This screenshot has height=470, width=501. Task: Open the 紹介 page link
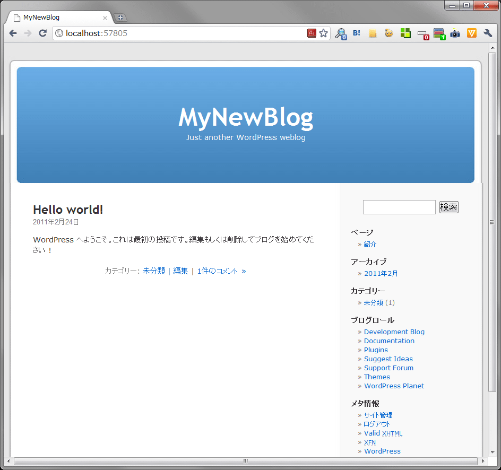[370, 244]
